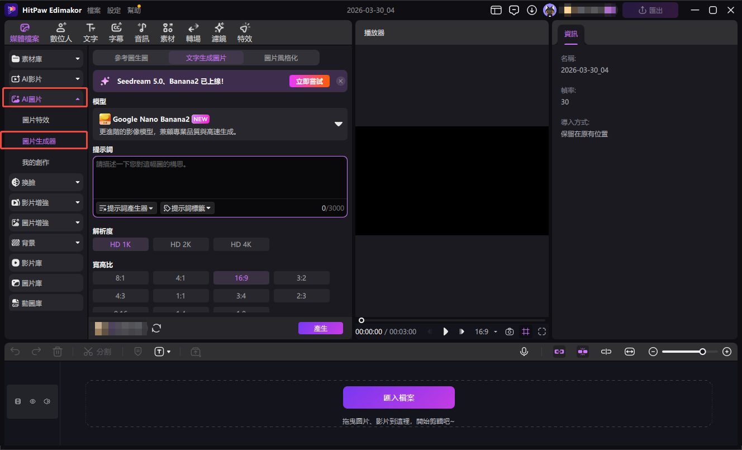The width and height of the screenshot is (742, 450).
Task: Click the timeline zoom slider handle
Action: tap(702, 352)
